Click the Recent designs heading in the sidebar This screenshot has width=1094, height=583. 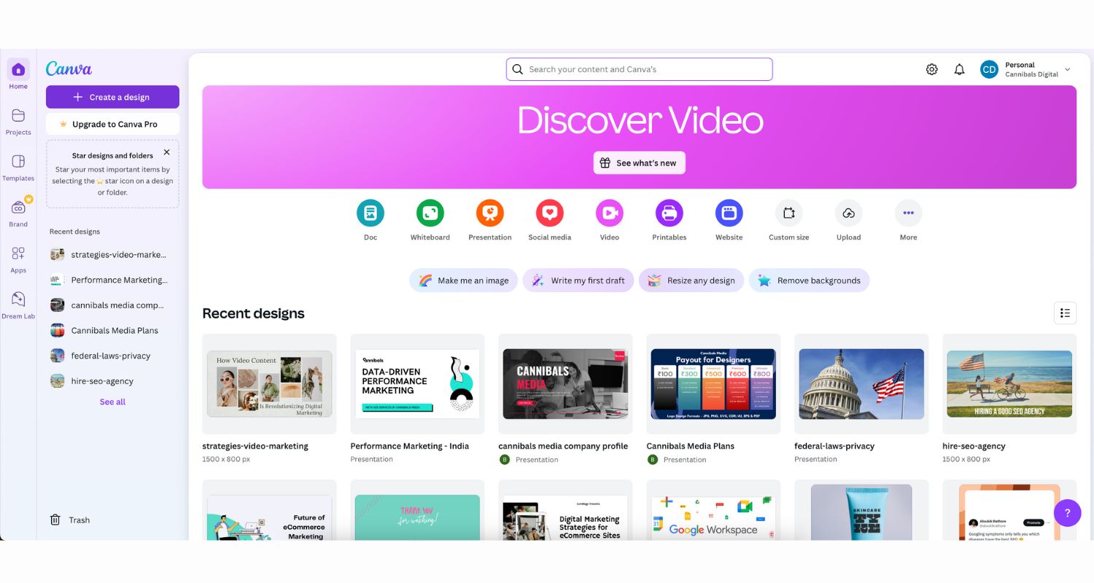(74, 232)
